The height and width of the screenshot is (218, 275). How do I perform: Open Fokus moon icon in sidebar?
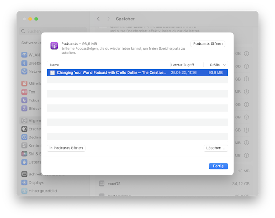(24, 100)
